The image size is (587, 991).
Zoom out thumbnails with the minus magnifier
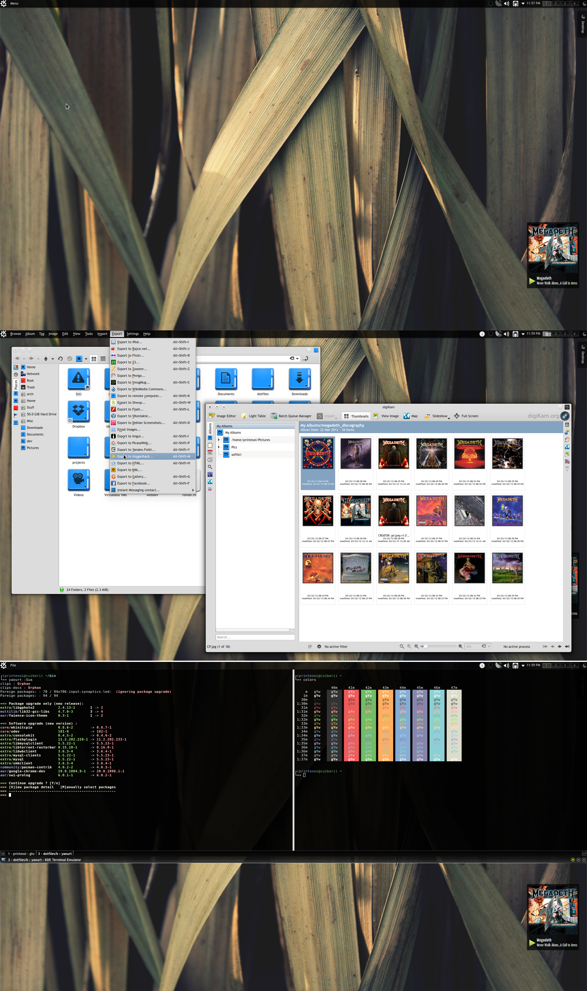click(416, 646)
